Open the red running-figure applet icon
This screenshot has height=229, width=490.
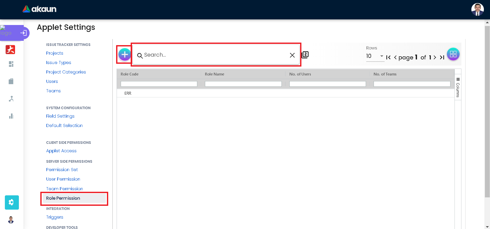point(10,49)
